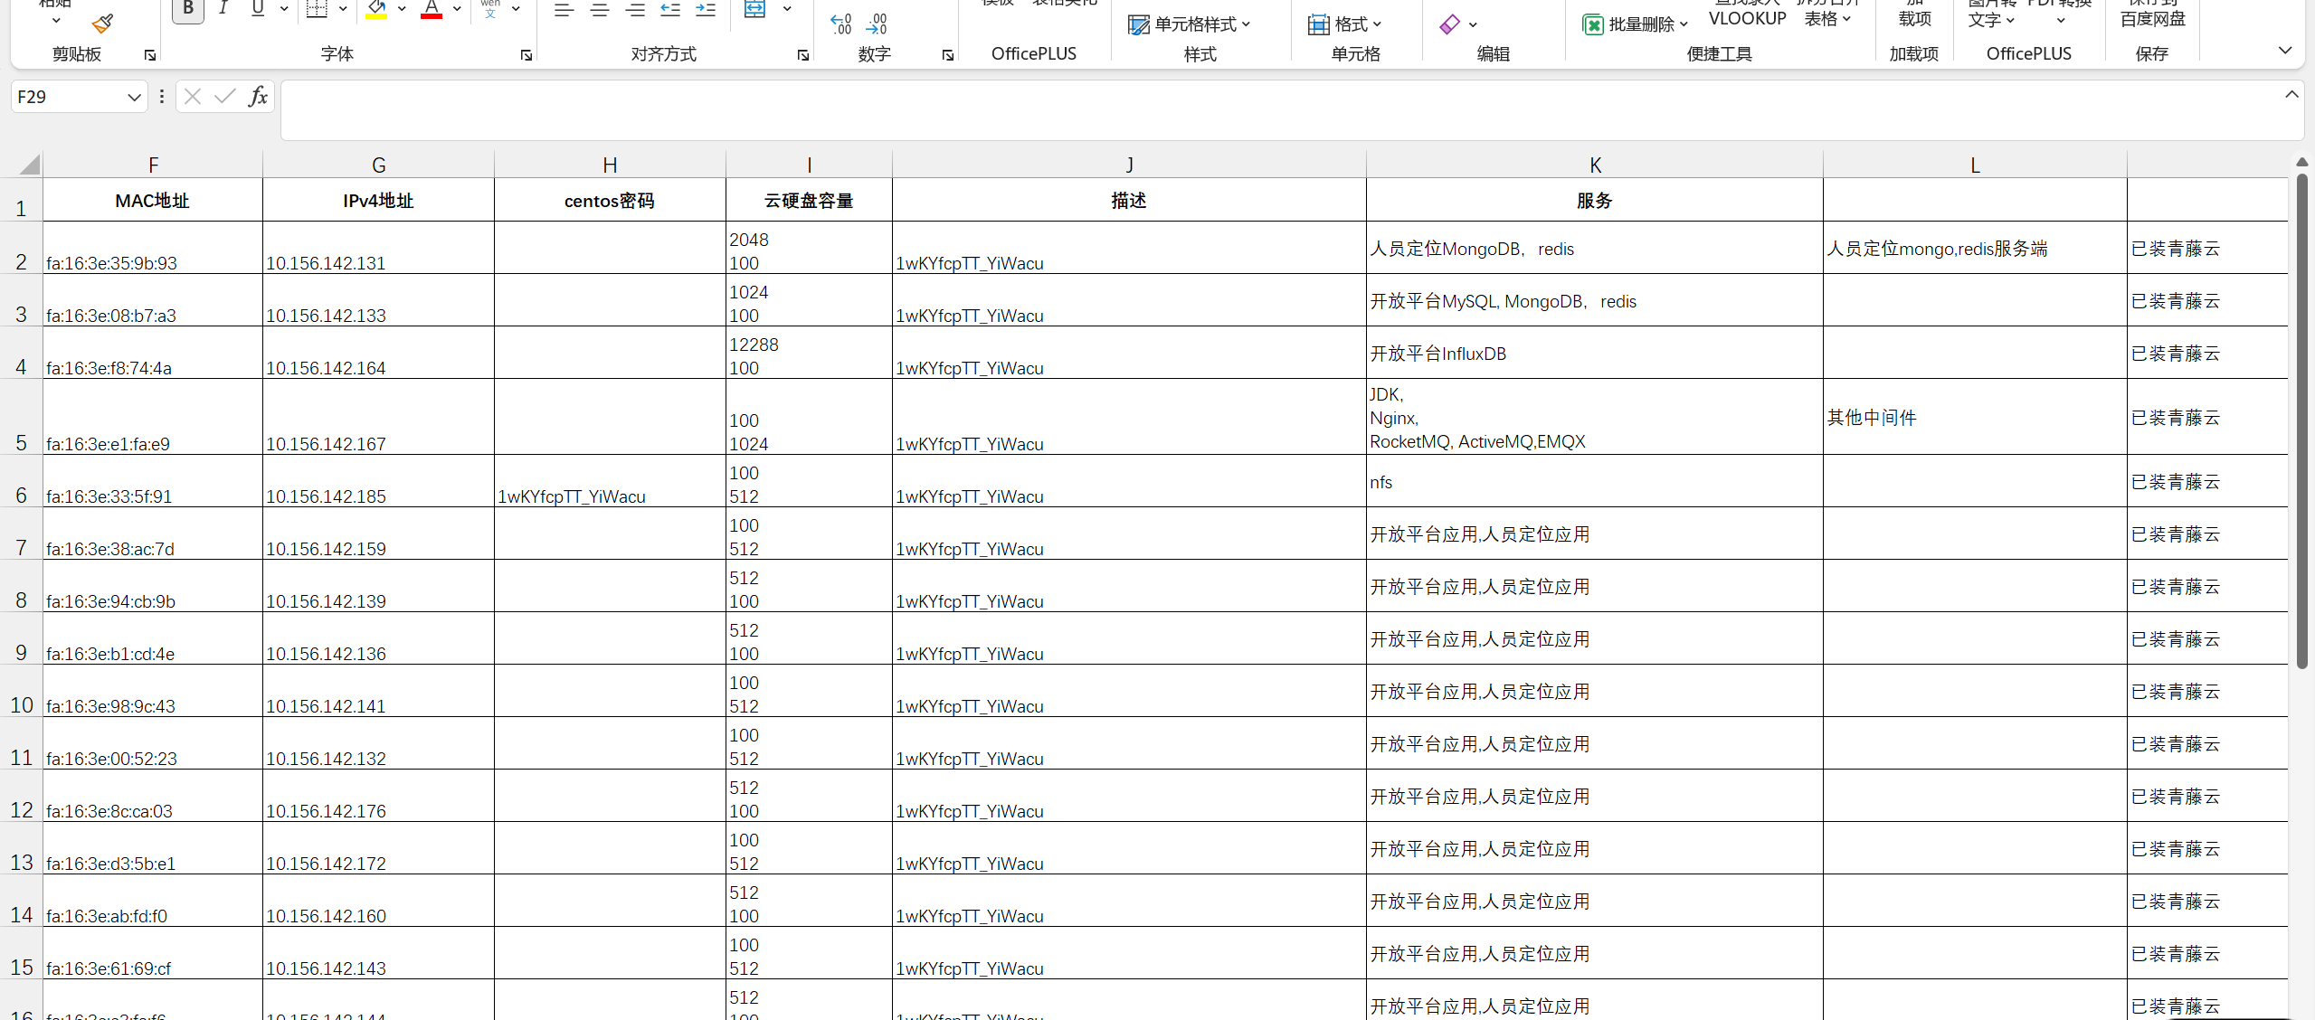Increase decimal places

pyautogui.click(x=841, y=24)
